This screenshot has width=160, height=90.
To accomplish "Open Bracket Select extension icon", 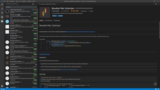I will pyautogui.click(x=7, y=68).
